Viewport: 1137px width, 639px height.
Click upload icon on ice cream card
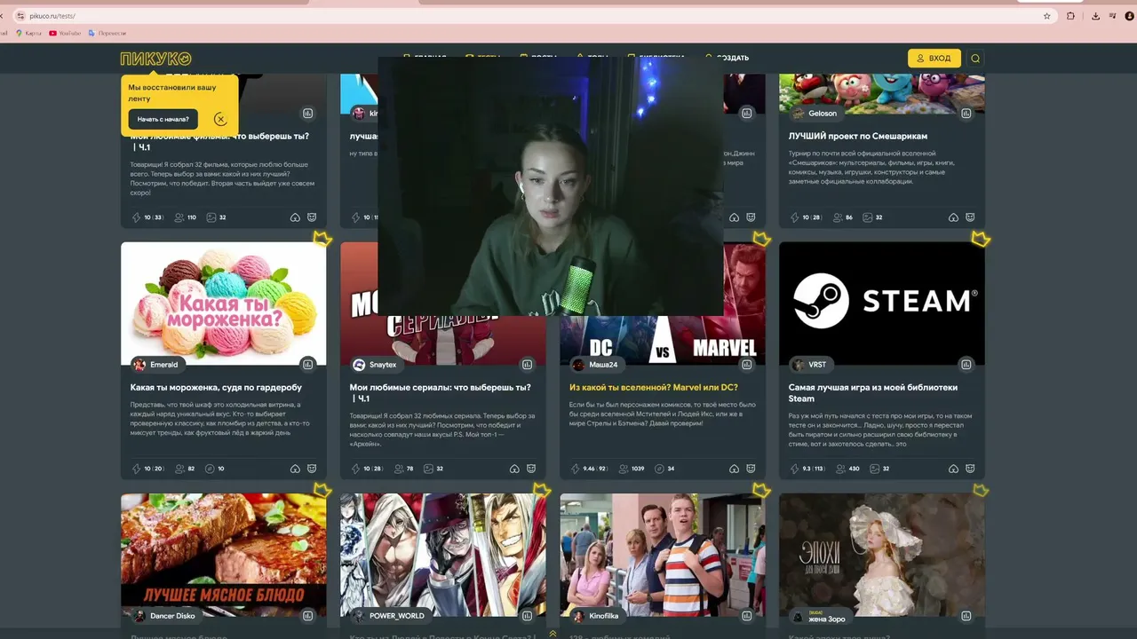(x=295, y=469)
